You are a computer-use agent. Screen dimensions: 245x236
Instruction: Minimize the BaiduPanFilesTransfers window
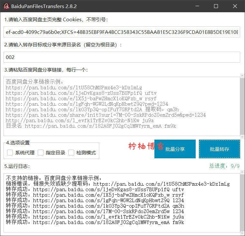pyautogui.click(x=197, y=6)
